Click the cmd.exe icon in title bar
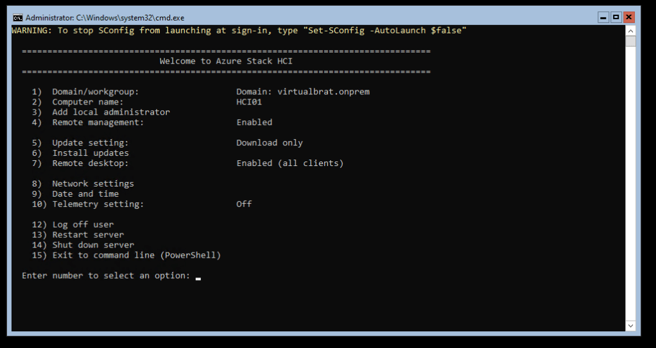Screen dimensions: 656x348 18,17
